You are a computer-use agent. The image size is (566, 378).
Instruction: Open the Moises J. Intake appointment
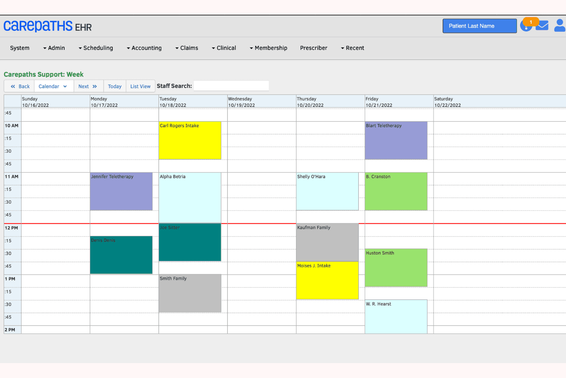[327, 280]
